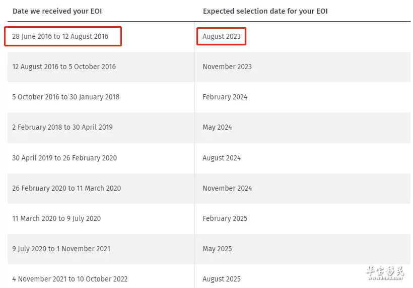
Task: Select '12 August 2016 to 5 October 2016' row
Action: (209, 67)
